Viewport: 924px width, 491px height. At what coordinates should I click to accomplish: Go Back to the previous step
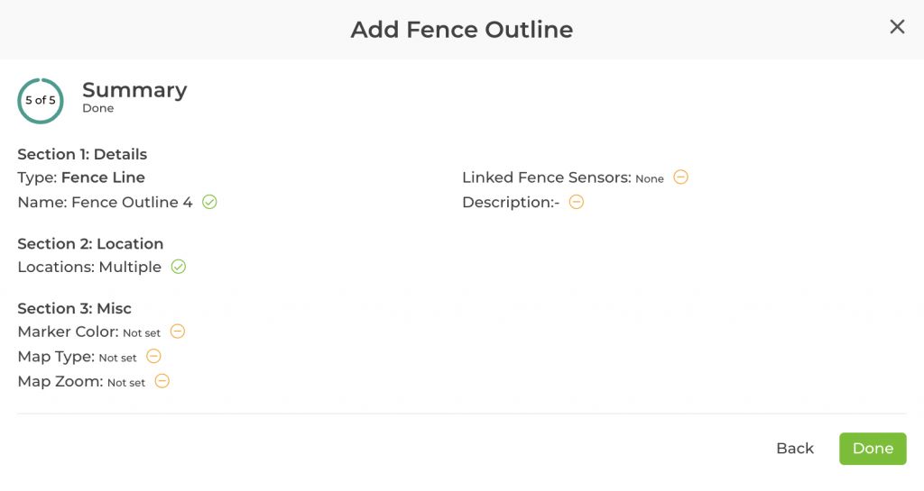tap(794, 449)
